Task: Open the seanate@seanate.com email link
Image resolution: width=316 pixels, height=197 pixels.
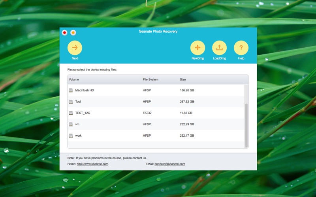Action: point(170,164)
